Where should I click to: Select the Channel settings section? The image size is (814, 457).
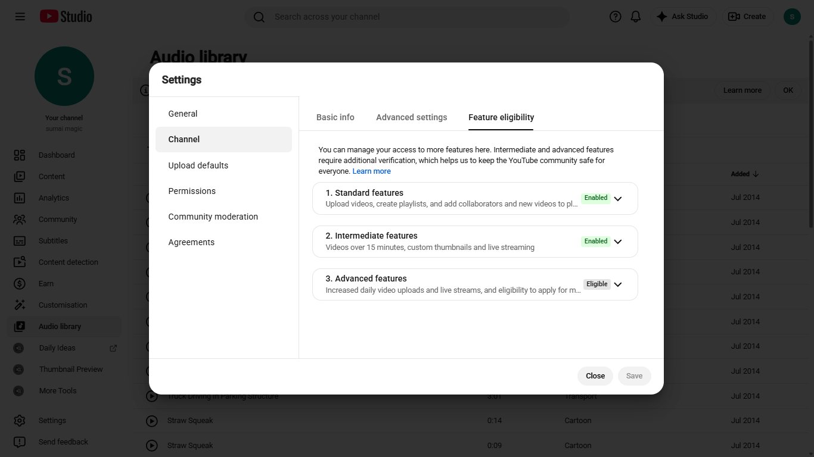223,139
